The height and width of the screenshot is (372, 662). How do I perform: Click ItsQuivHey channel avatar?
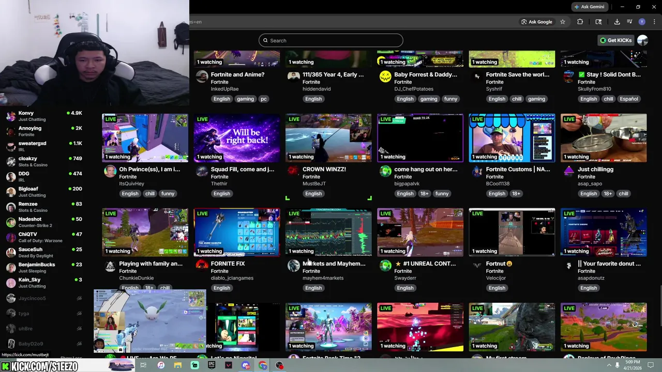click(110, 171)
